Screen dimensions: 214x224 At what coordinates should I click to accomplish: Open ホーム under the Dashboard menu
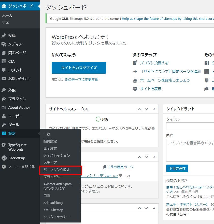pos(7,16)
